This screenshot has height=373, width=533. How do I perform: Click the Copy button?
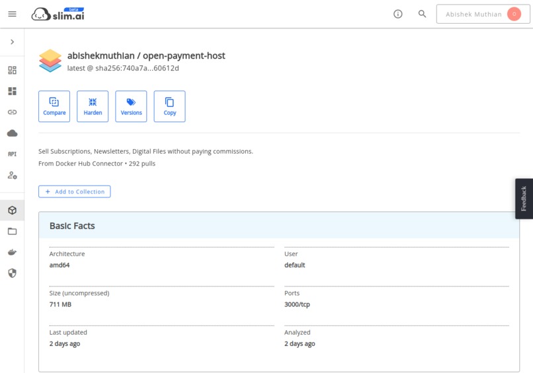pyautogui.click(x=170, y=106)
